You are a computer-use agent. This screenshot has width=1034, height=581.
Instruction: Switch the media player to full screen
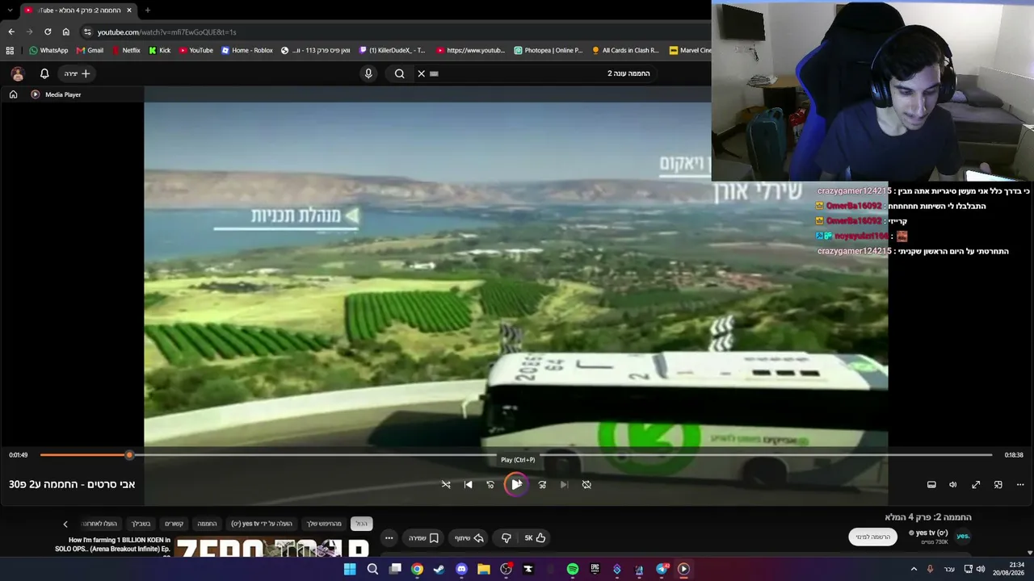[x=976, y=484]
